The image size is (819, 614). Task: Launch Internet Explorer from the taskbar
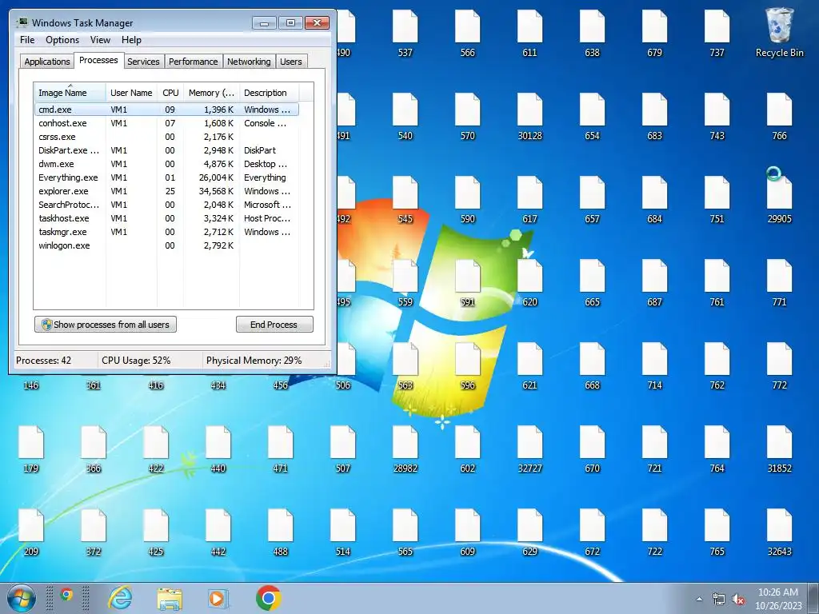click(120, 598)
